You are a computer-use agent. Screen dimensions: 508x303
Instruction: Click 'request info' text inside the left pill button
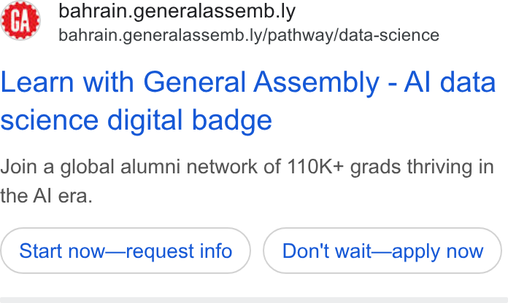pos(179,251)
